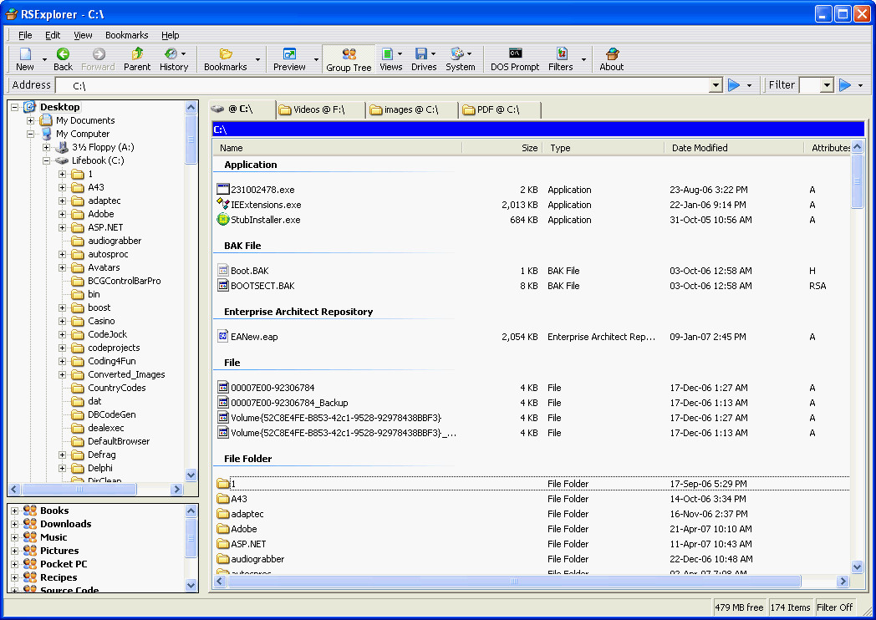Select the Boot.BAK file icon

(223, 271)
